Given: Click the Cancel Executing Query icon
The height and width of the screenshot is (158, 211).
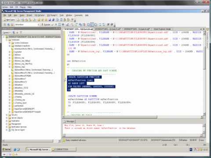Looking at the screenshot, I should point(56,25).
